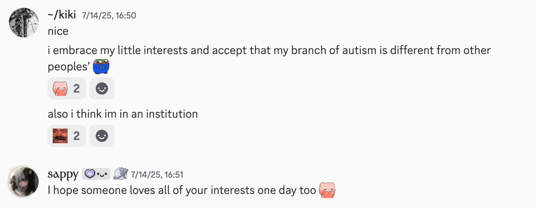This screenshot has height=208, width=536.
Task: Click the ~/kiki username
Action: pos(62,15)
